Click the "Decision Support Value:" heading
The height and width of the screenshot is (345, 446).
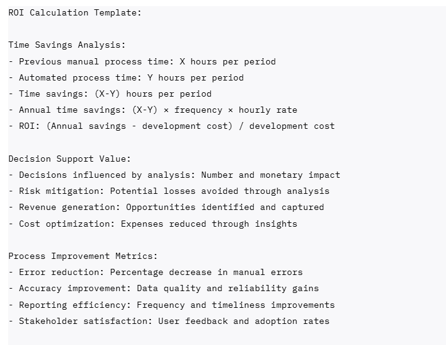tap(69, 159)
